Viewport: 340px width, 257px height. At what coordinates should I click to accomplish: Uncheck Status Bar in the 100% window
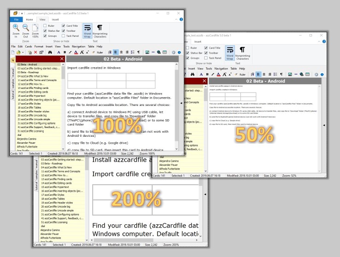(x=45, y=31)
